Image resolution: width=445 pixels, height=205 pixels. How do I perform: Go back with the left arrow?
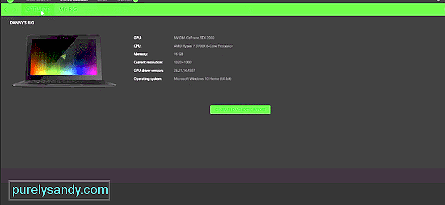point(5,10)
